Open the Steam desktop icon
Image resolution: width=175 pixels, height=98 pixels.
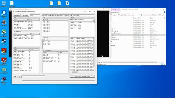click(x=4, y=42)
